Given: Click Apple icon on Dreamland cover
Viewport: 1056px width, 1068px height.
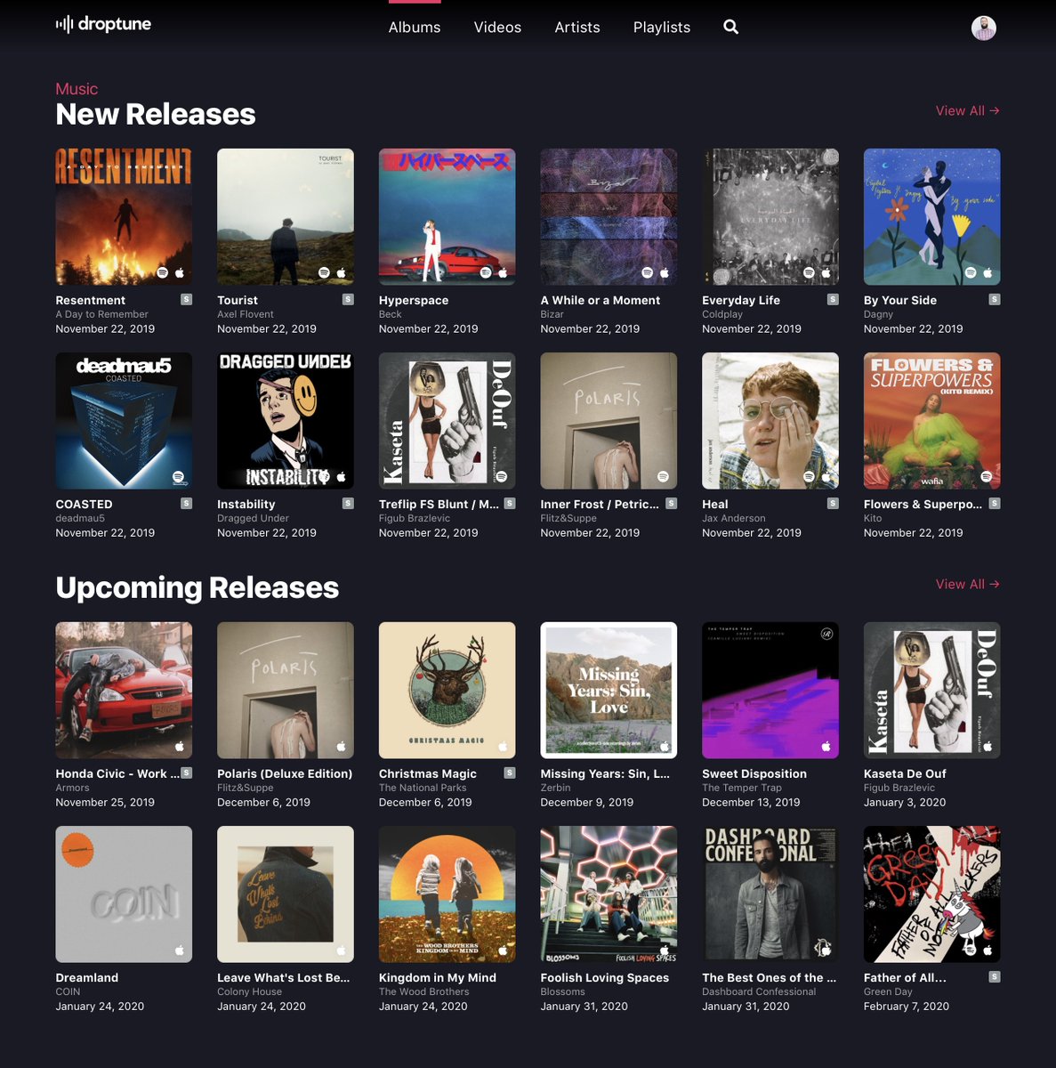Looking at the screenshot, I should (x=180, y=951).
